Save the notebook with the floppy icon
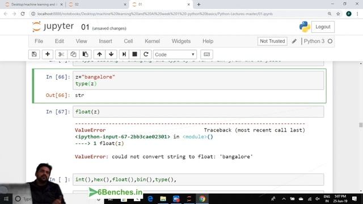The height and width of the screenshot is (204, 363). tap(34, 54)
